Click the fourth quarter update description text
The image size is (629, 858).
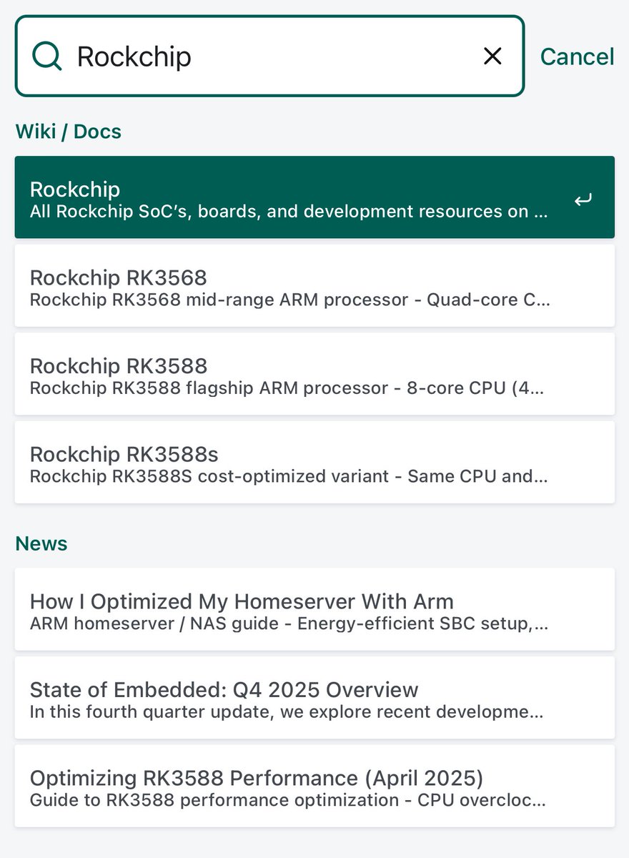[287, 712]
